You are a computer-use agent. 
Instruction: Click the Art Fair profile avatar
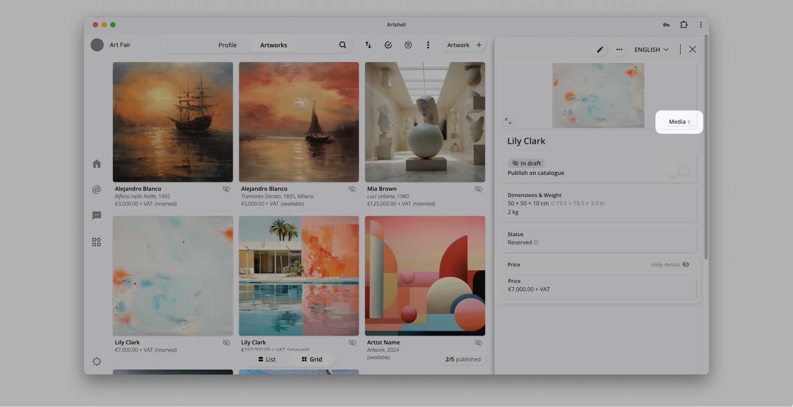point(97,45)
